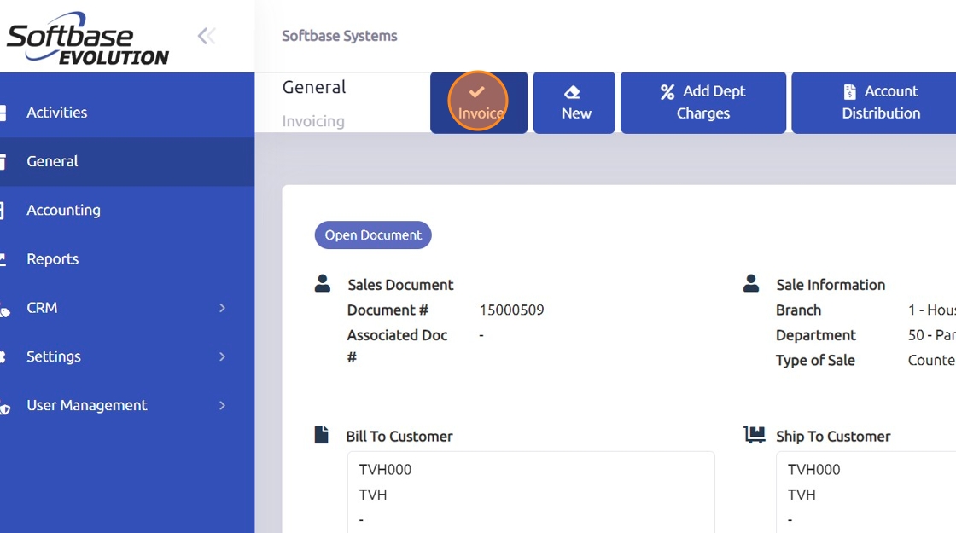Click the invoice file icon on Account Distribution
956x533 pixels.
849,91
